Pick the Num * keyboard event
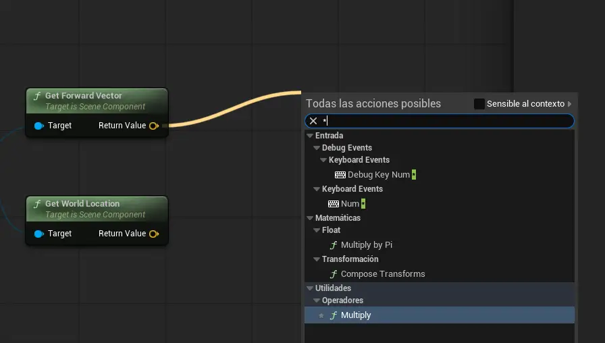 (x=351, y=204)
